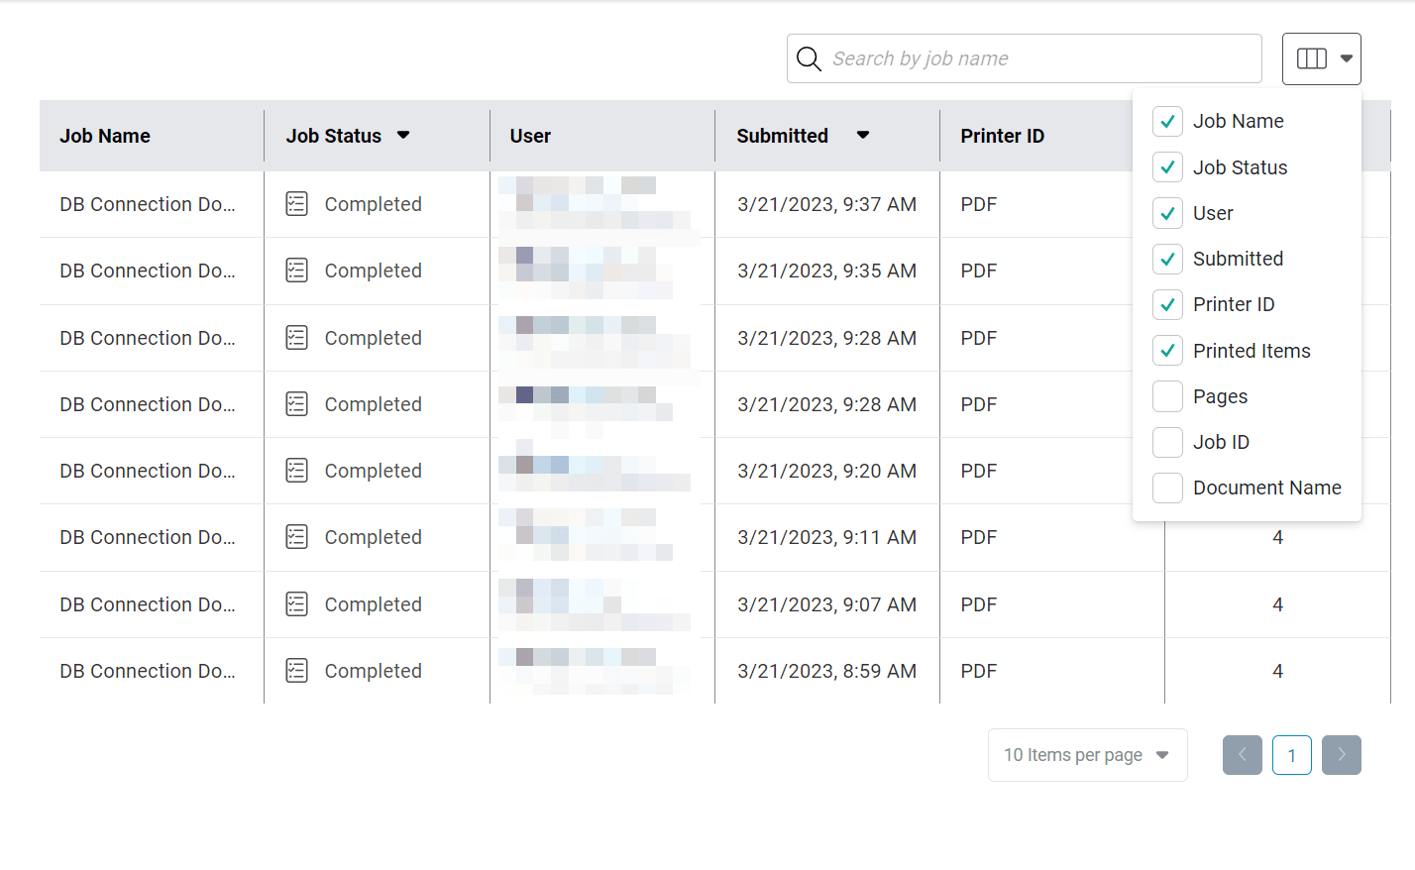
Task: Click the job status icon in the 9:20 AM row
Action: [296, 470]
